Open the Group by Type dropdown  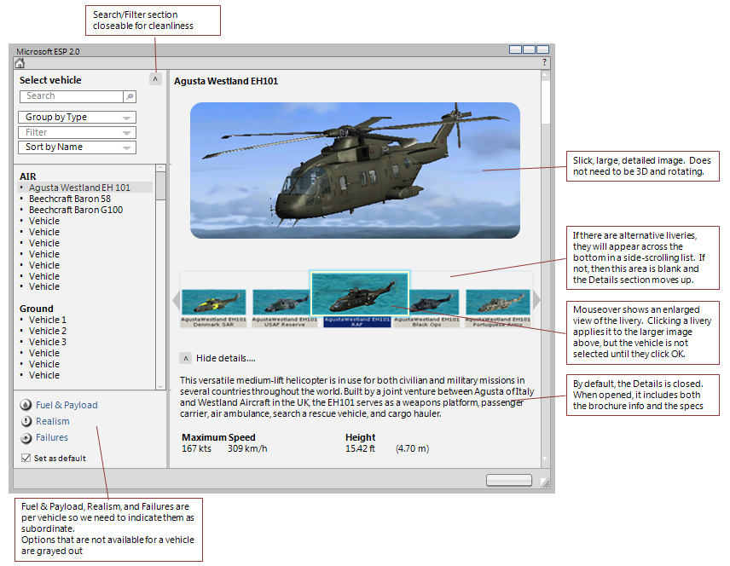tap(78, 118)
